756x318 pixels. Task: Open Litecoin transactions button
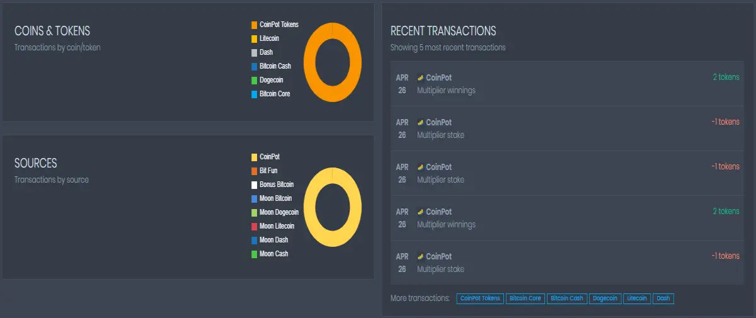[x=637, y=298]
